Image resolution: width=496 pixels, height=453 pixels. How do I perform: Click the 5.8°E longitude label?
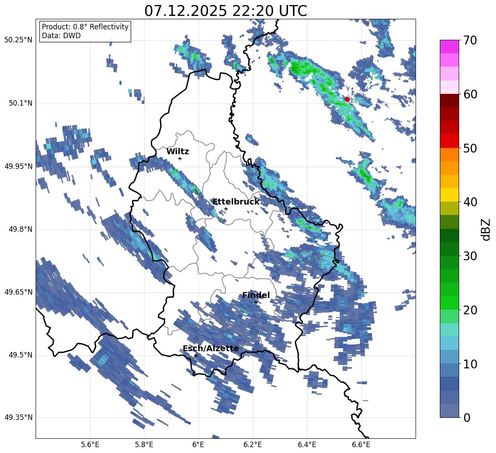(144, 445)
